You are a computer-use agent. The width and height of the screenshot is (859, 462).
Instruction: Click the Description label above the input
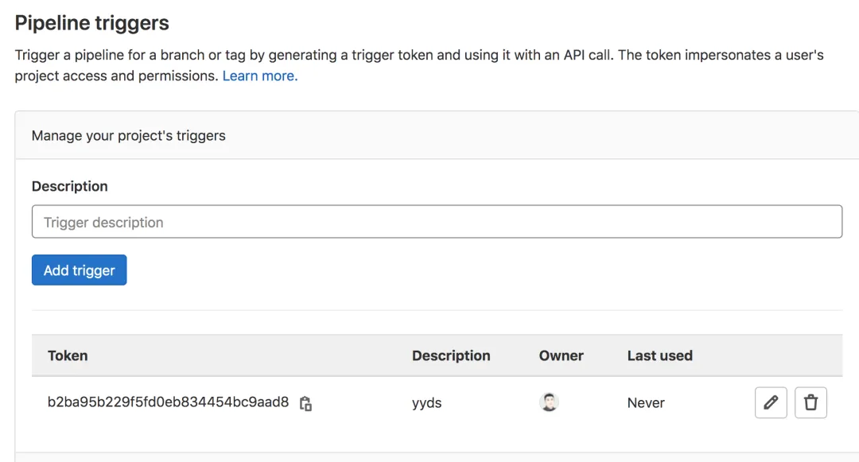(x=70, y=186)
